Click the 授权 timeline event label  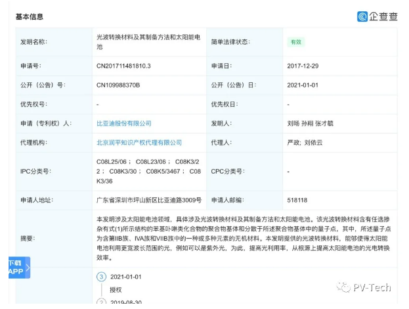tap(116, 289)
